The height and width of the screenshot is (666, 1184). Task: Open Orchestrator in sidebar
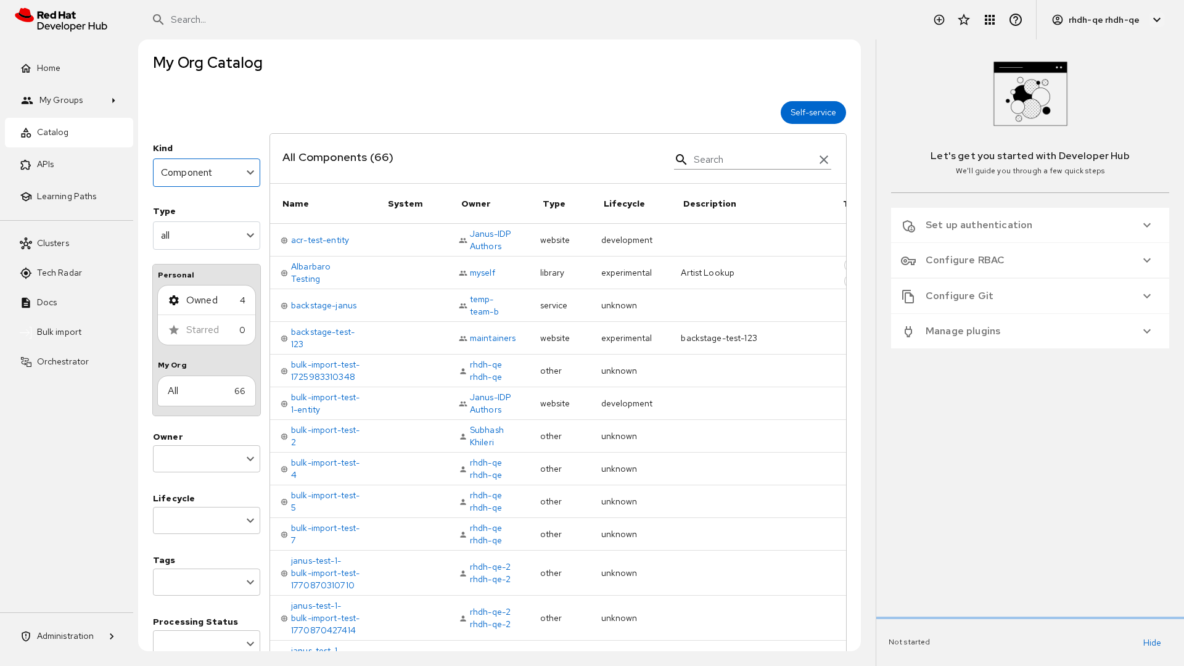pyautogui.click(x=62, y=362)
